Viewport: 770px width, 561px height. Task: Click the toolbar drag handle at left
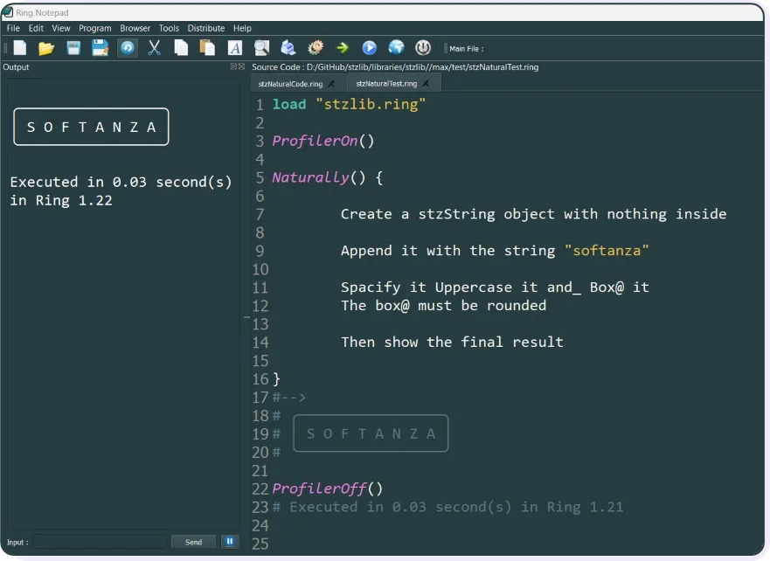5,48
